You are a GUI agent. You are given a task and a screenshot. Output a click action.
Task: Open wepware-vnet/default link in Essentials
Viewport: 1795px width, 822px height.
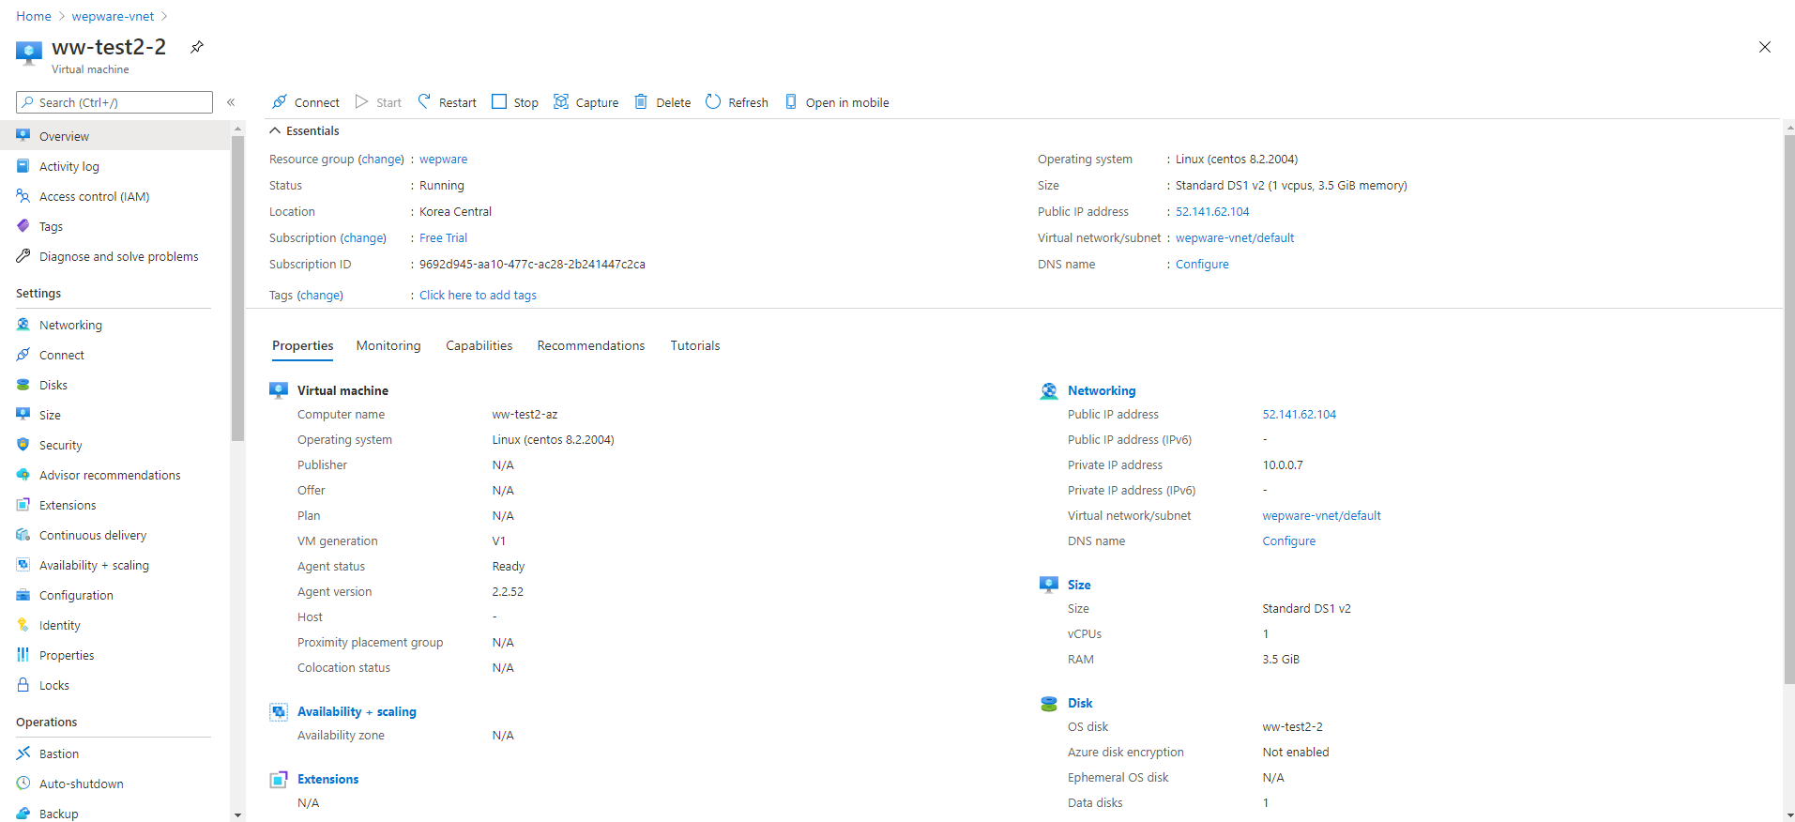tap(1235, 238)
